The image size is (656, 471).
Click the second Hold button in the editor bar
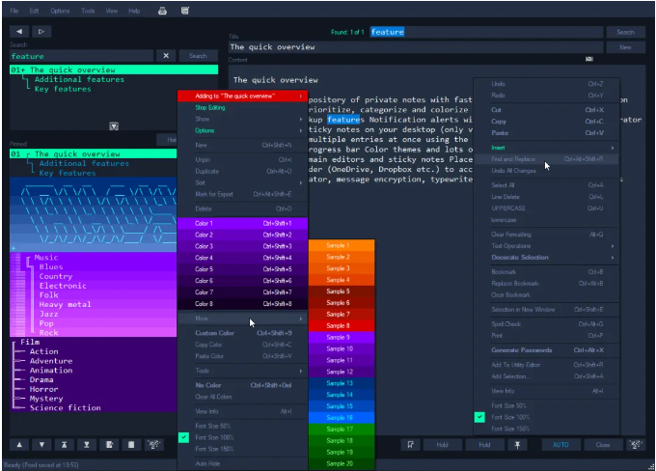click(484, 445)
